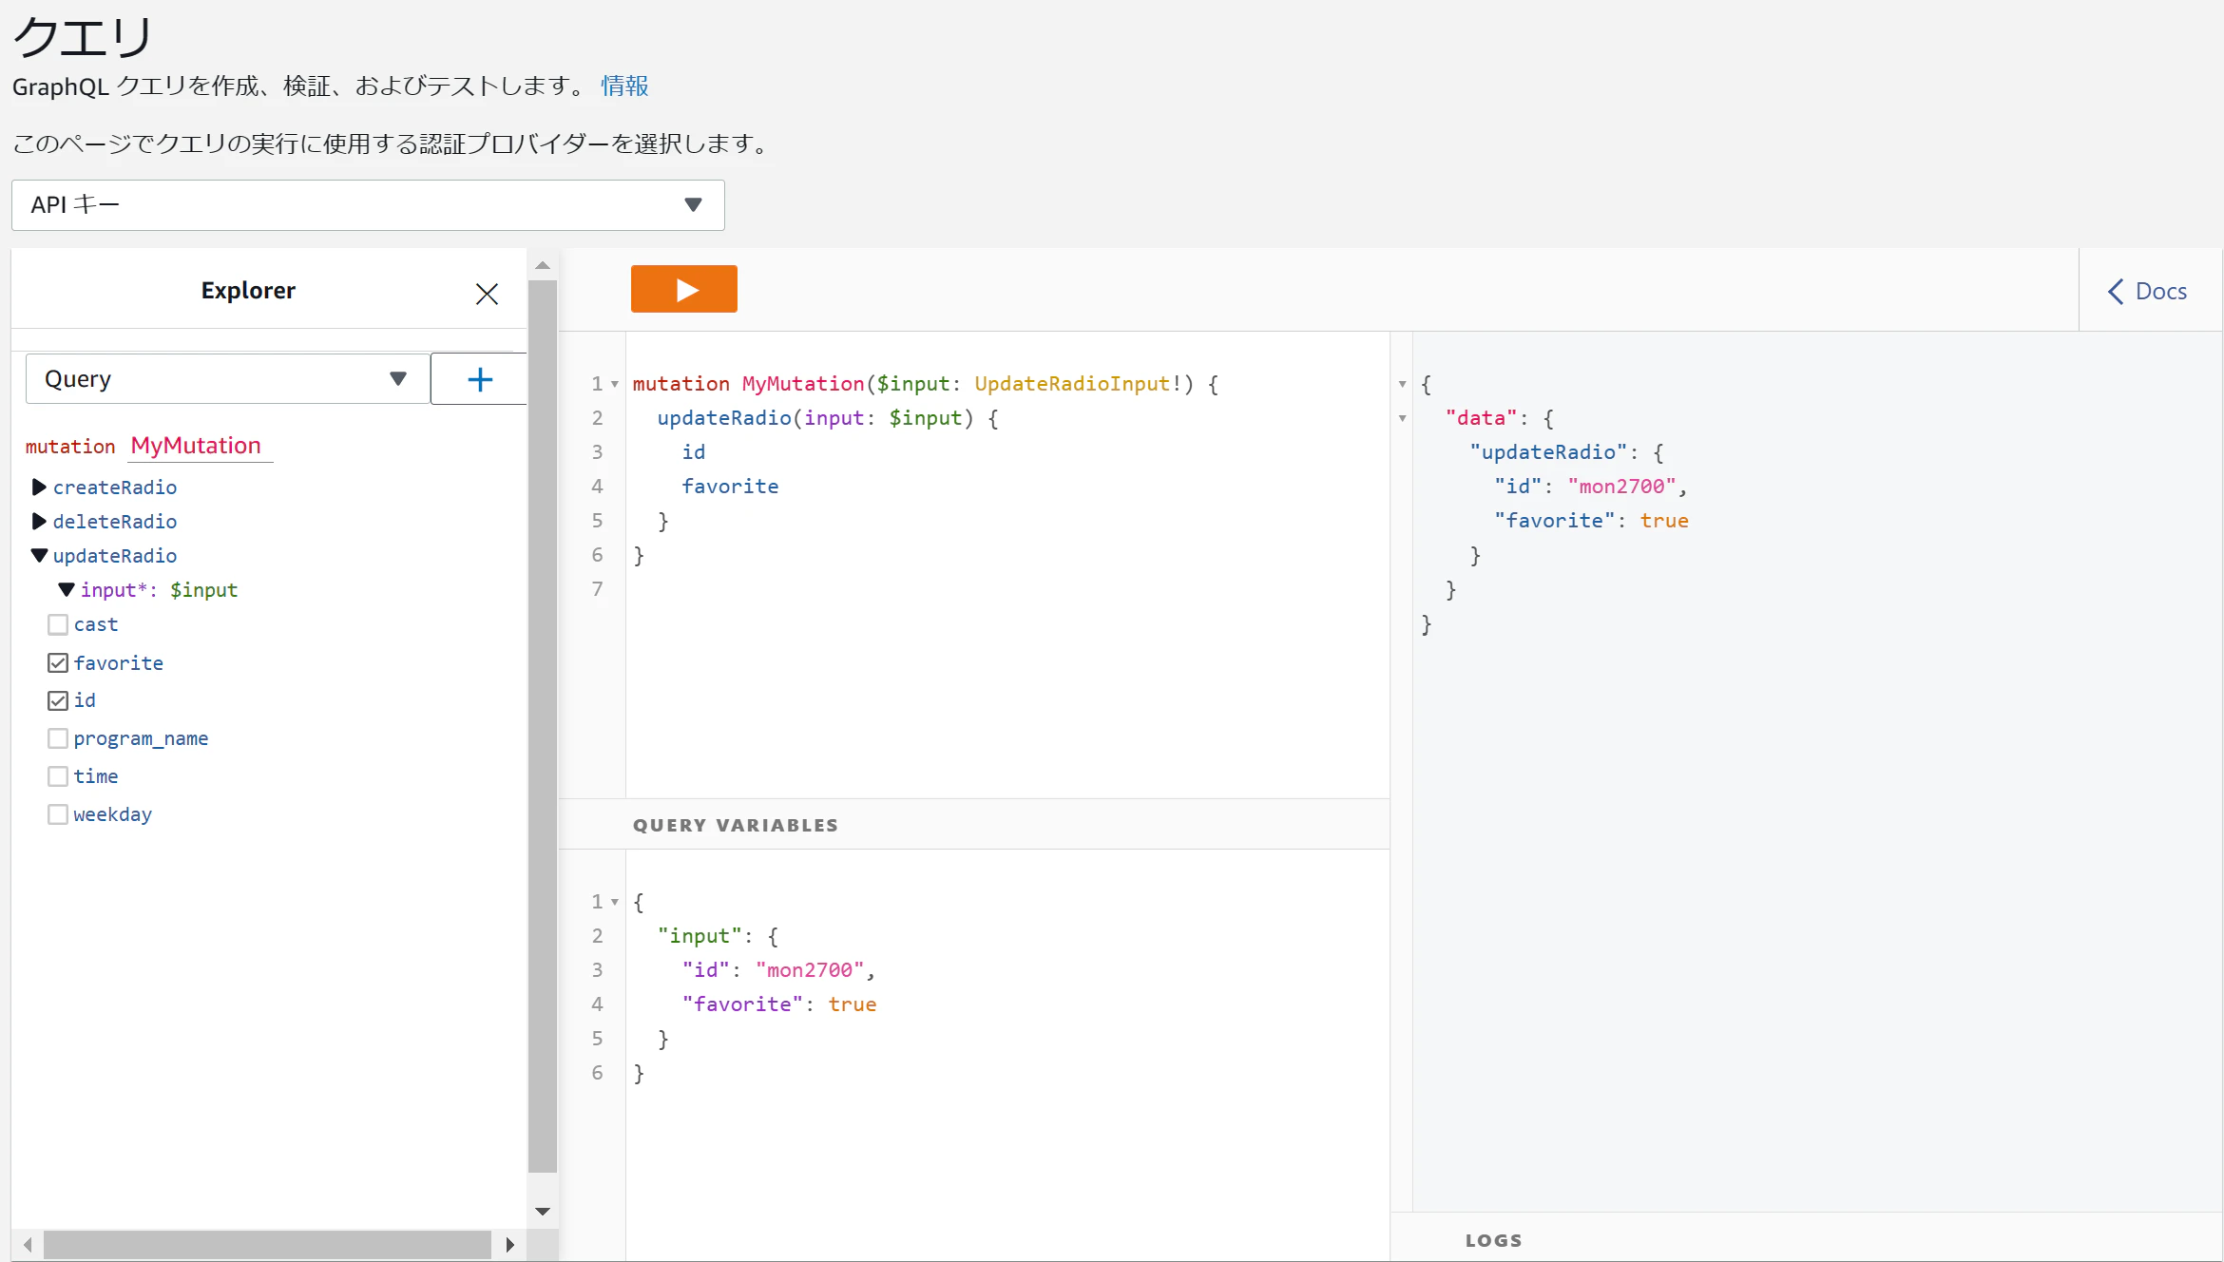Viewport: 2224px width, 1262px height.
Task: Select the deleteRadio label in Explorer
Action: [x=115, y=522]
